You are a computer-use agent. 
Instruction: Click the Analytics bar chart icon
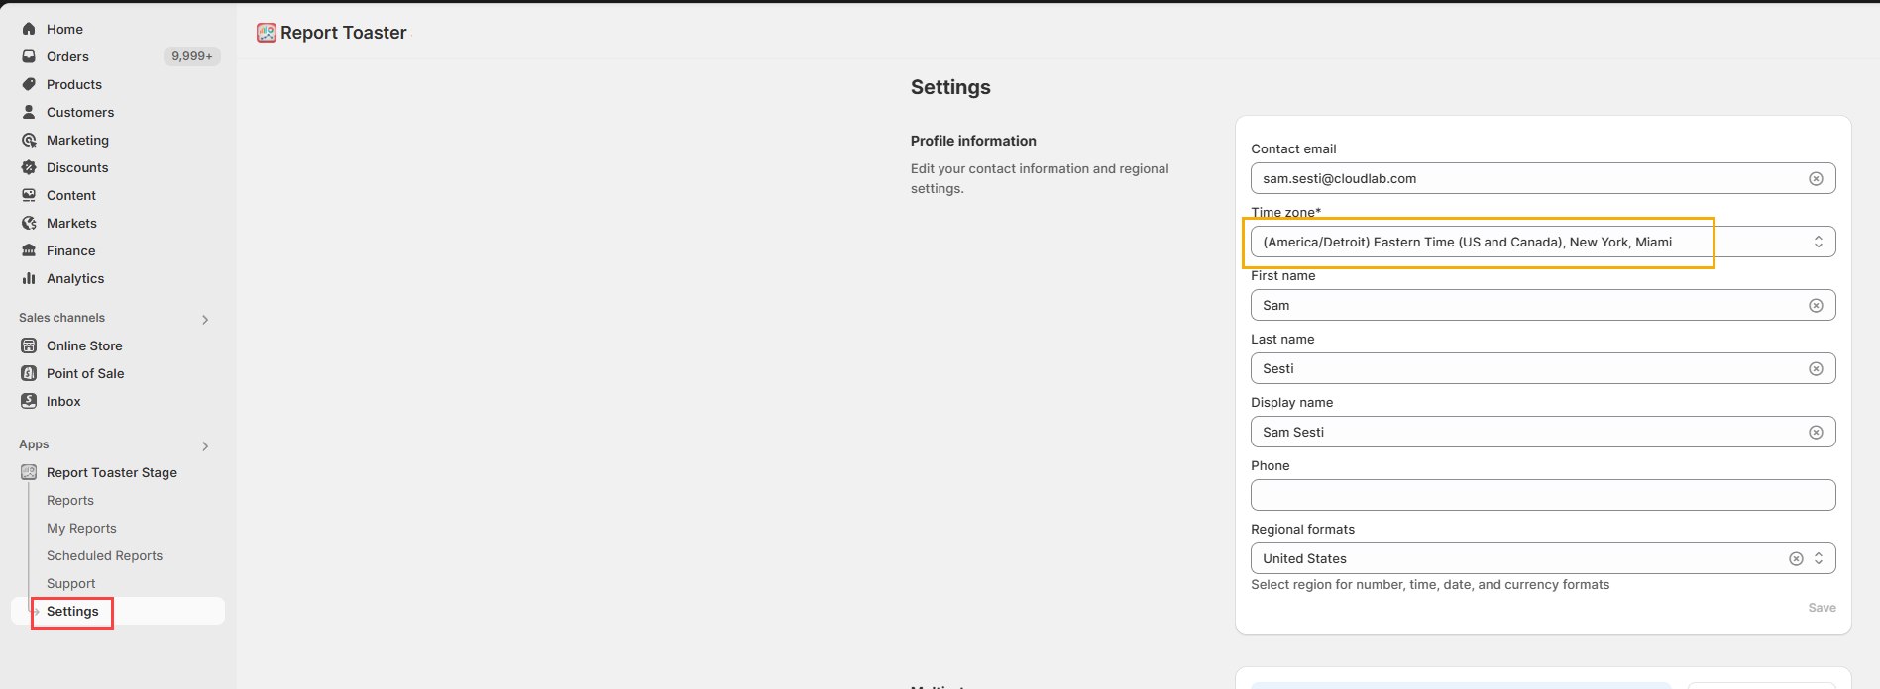pos(29,278)
